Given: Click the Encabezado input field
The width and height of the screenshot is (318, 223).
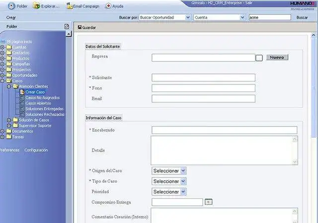Looking at the screenshot, I should [x=224, y=130].
